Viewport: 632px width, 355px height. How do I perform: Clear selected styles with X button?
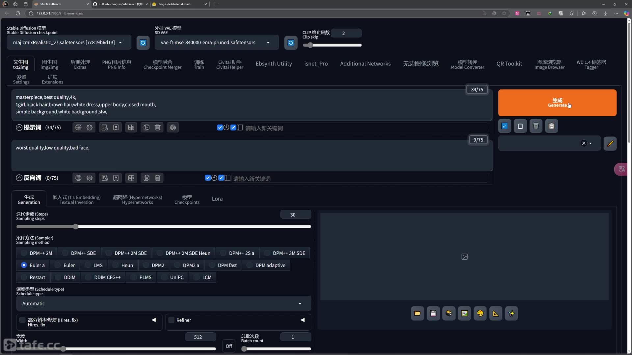click(x=584, y=143)
